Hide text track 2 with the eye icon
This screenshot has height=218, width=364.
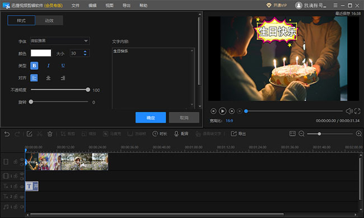pyautogui.click(x=22, y=197)
